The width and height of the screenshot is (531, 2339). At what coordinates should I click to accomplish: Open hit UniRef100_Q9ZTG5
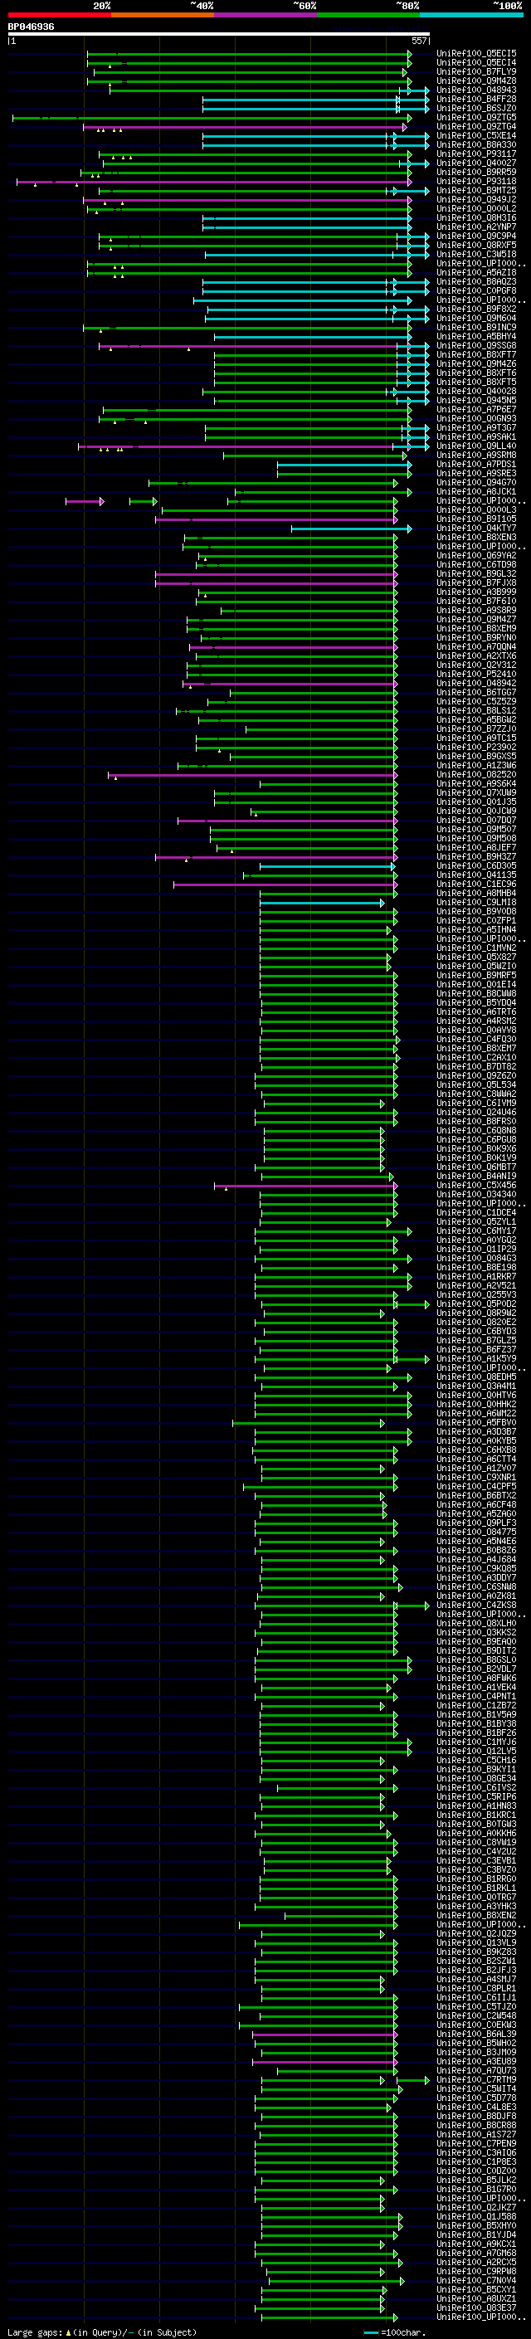476,117
